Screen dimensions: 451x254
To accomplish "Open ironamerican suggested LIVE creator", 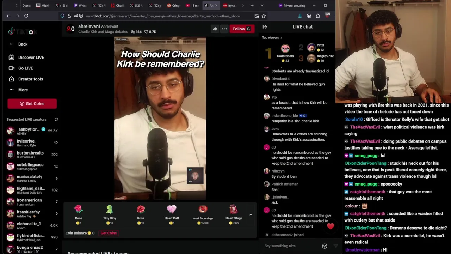I will pyautogui.click(x=32, y=202).
